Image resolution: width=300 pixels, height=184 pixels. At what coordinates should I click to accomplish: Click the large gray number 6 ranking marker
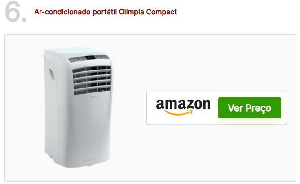(x=16, y=12)
